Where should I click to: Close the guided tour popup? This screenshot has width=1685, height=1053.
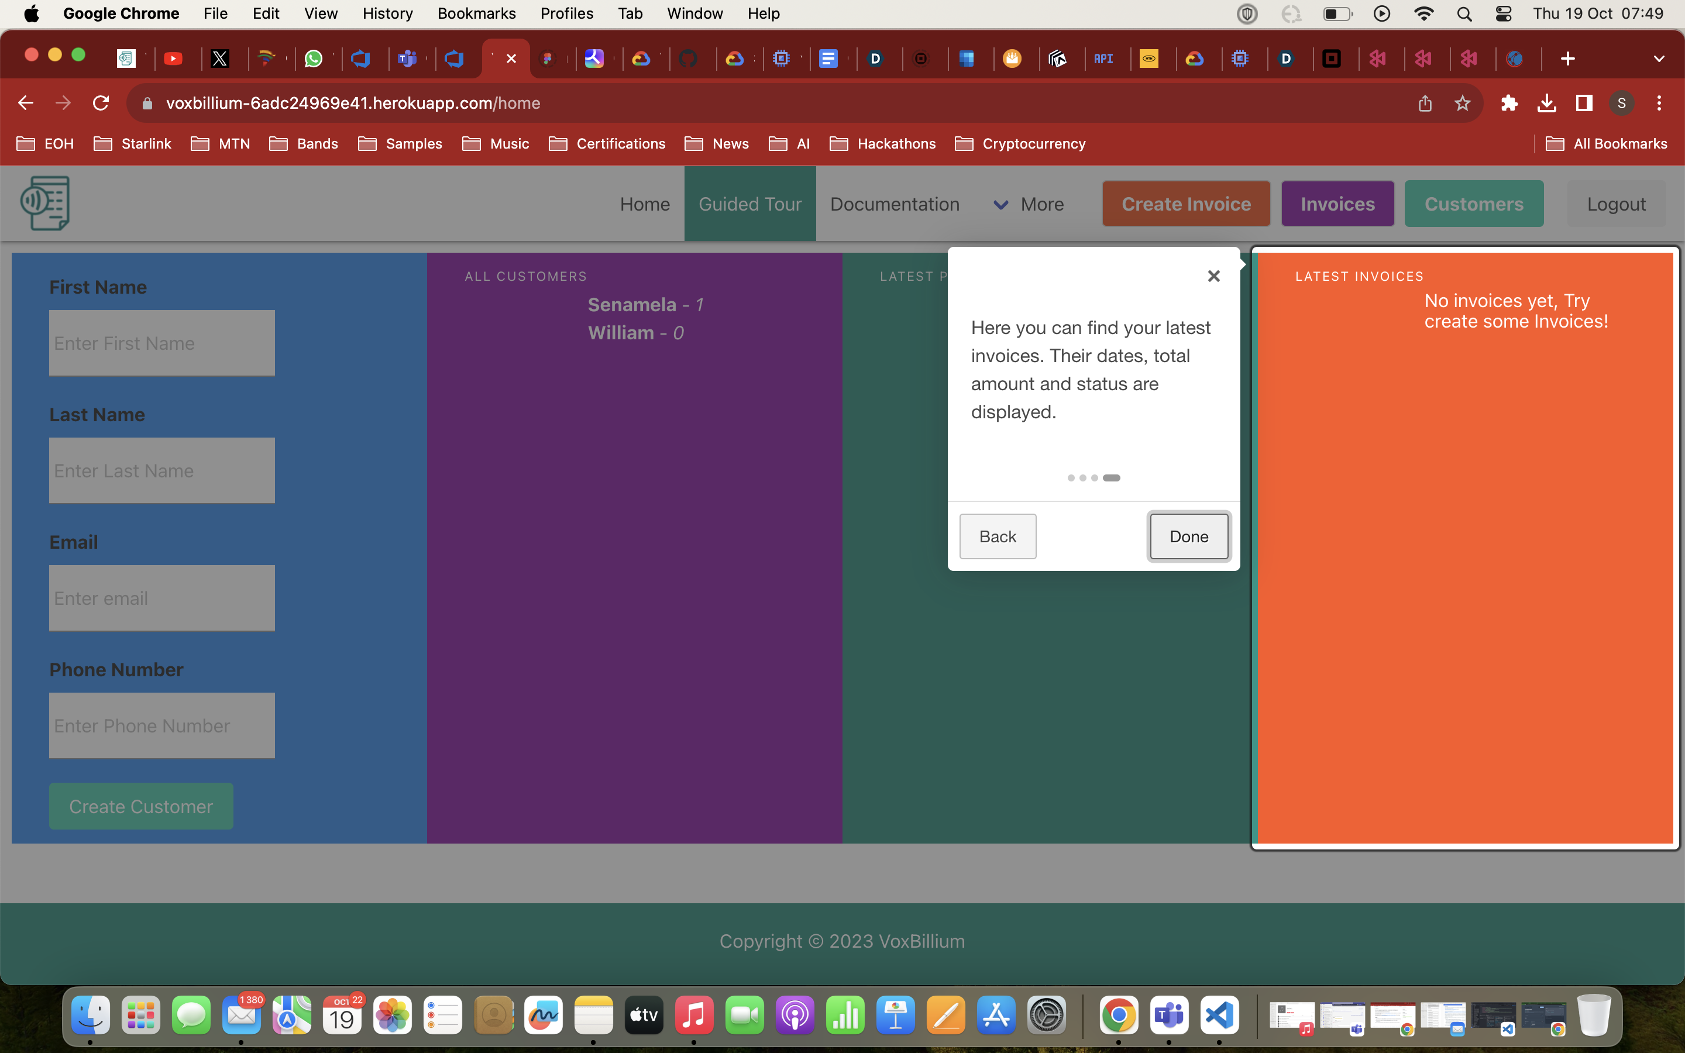click(1213, 276)
